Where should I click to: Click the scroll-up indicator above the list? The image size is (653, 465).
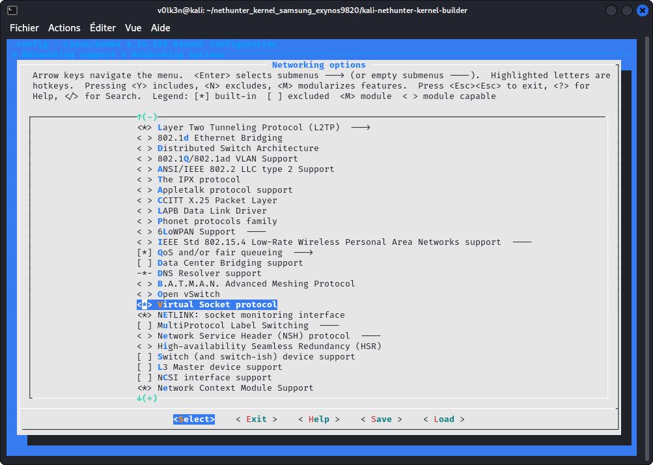pyautogui.click(x=147, y=117)
